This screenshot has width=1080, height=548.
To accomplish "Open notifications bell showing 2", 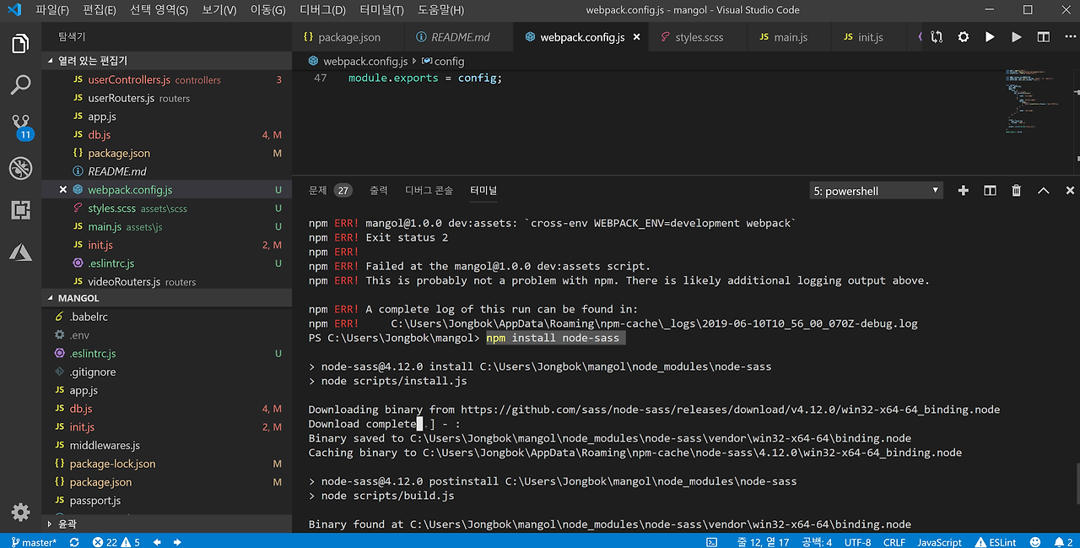I will (1063, 542).
